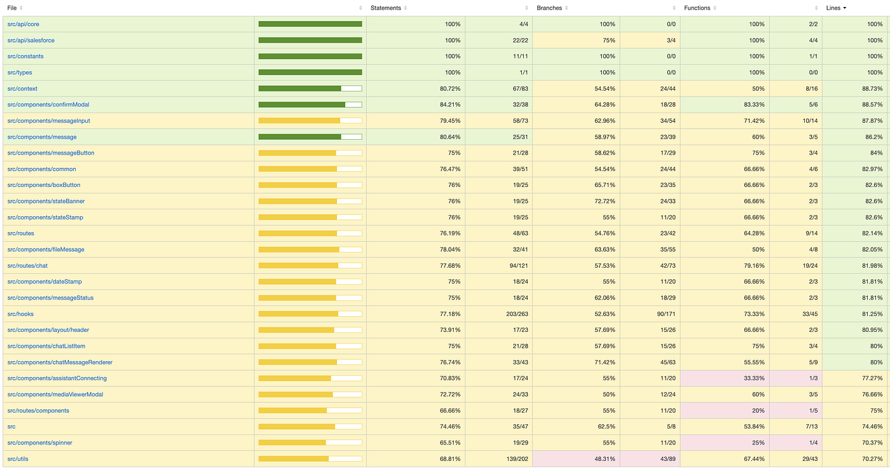
Task: Click Functions column sort arrows
Action: coord(716,8)
